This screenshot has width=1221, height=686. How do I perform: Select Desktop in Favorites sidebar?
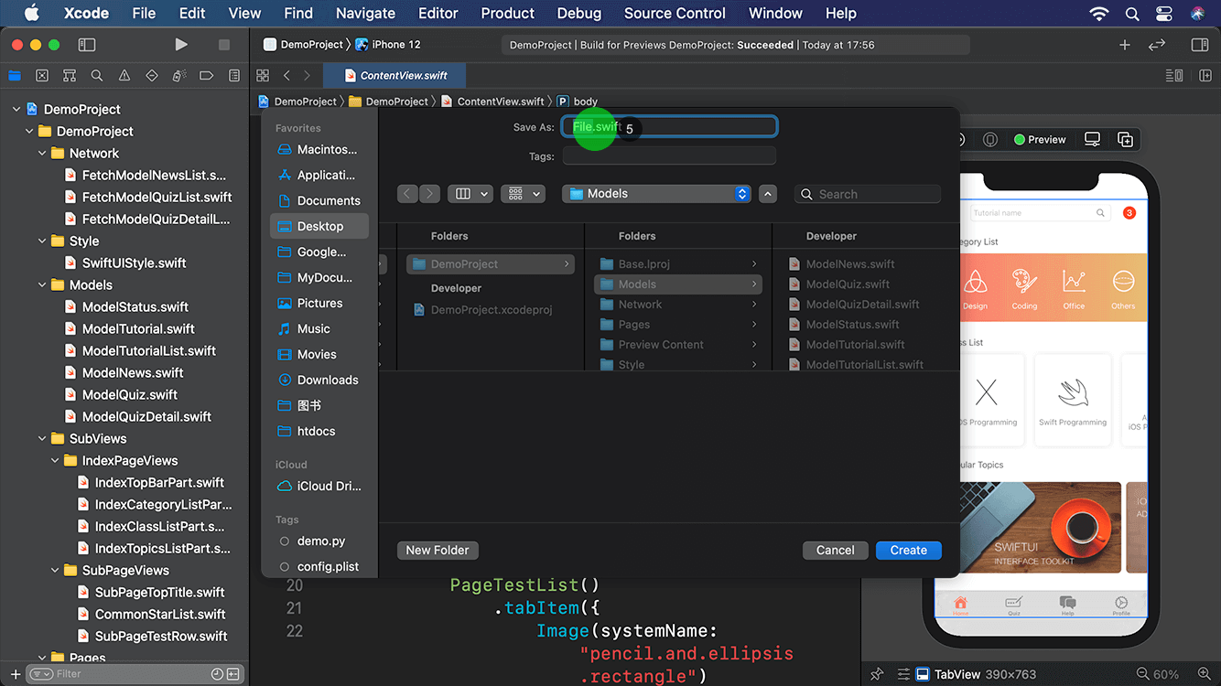319,226
